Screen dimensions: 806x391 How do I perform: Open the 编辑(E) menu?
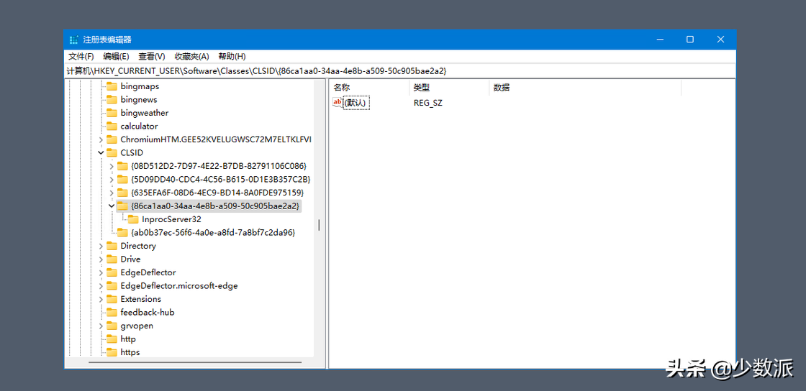pyautogui.click(x=116, y=57)
